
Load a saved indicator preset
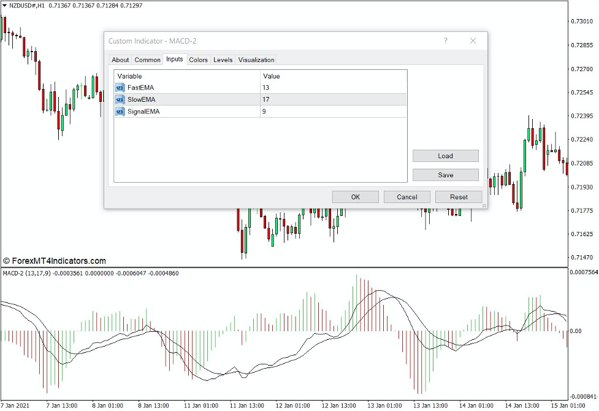(446, 155)
